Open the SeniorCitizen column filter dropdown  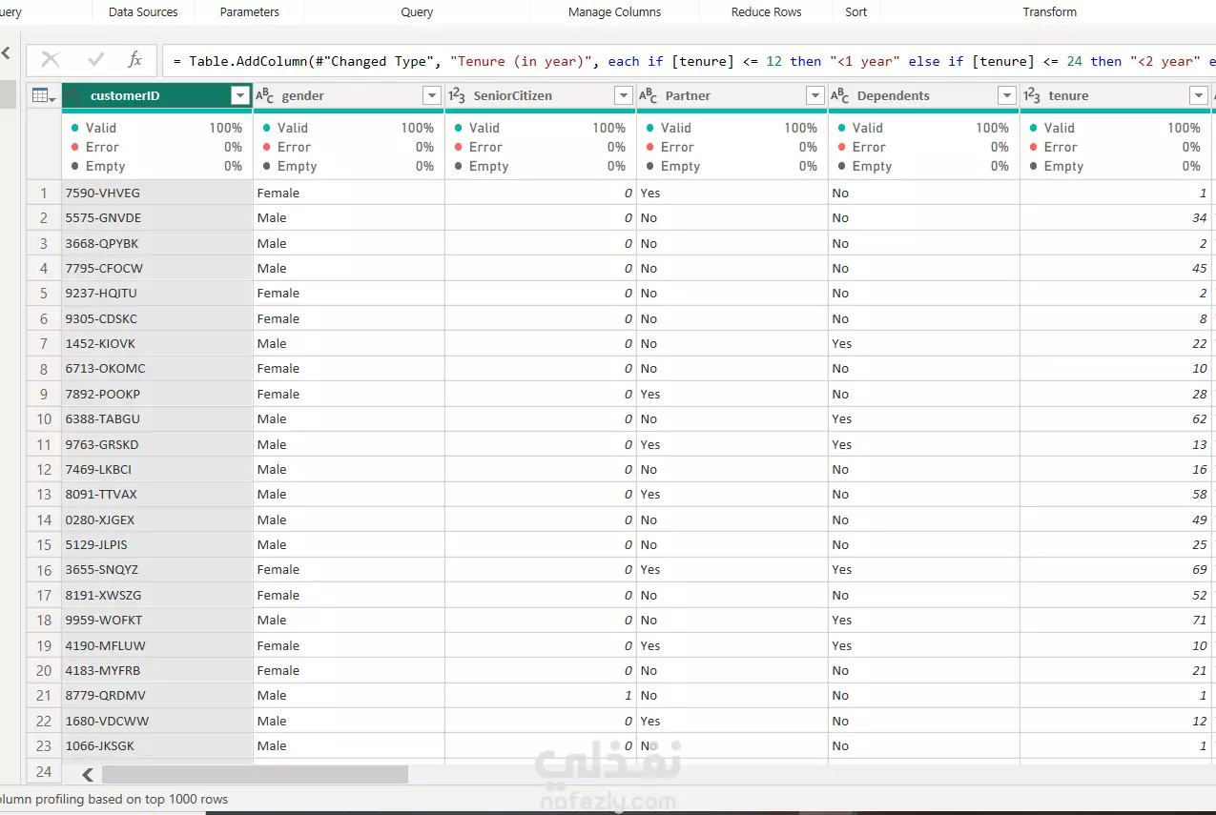click(x=624, y=95)
